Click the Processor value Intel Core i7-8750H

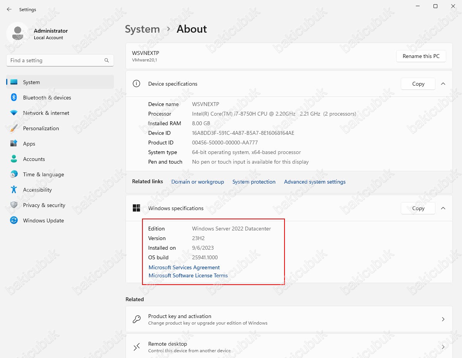[274, 114]
